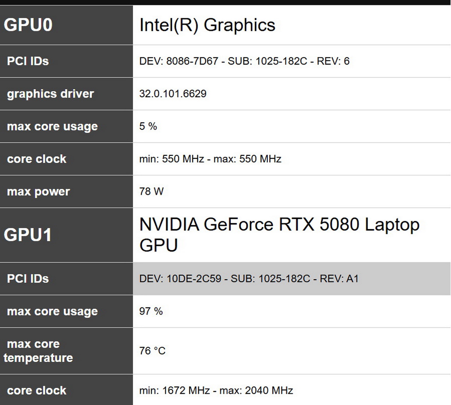Click the GPU0 section header
The width and height of the screenshot is (451, 405).
coord(28,25)
